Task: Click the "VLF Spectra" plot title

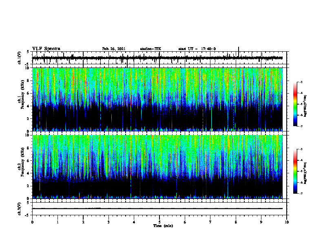Action: tap(46, 49)
